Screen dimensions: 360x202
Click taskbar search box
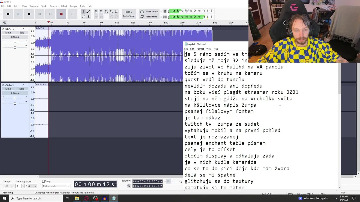[35, 198]
